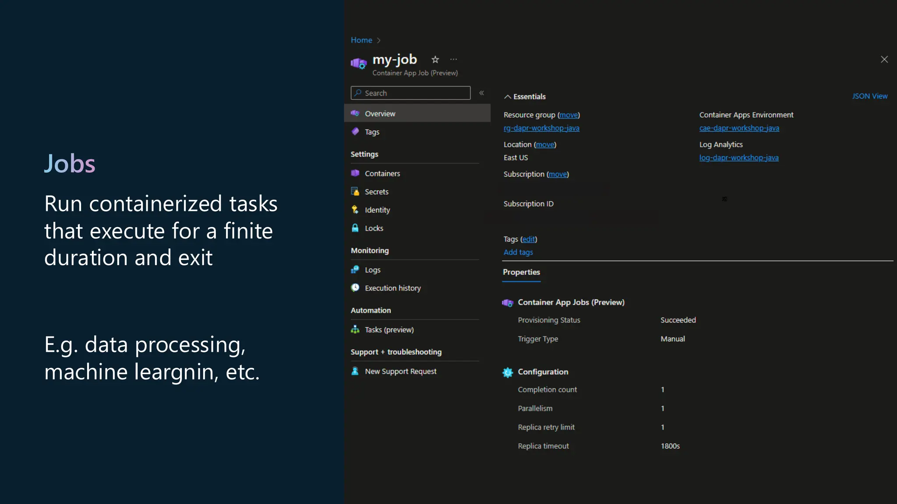This screenshot has height=504, width=897.
Task: Click the purple Tags icon in the sidebar
Action: [x=355, y=132]
